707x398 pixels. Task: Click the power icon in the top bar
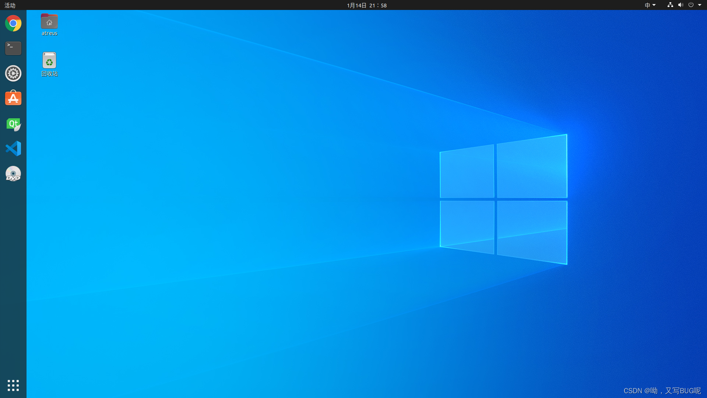pos(691,5)
